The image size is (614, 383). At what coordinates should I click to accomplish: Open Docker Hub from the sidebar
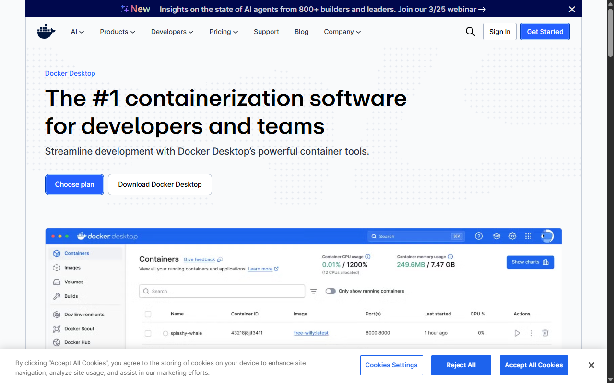[56, 342]
